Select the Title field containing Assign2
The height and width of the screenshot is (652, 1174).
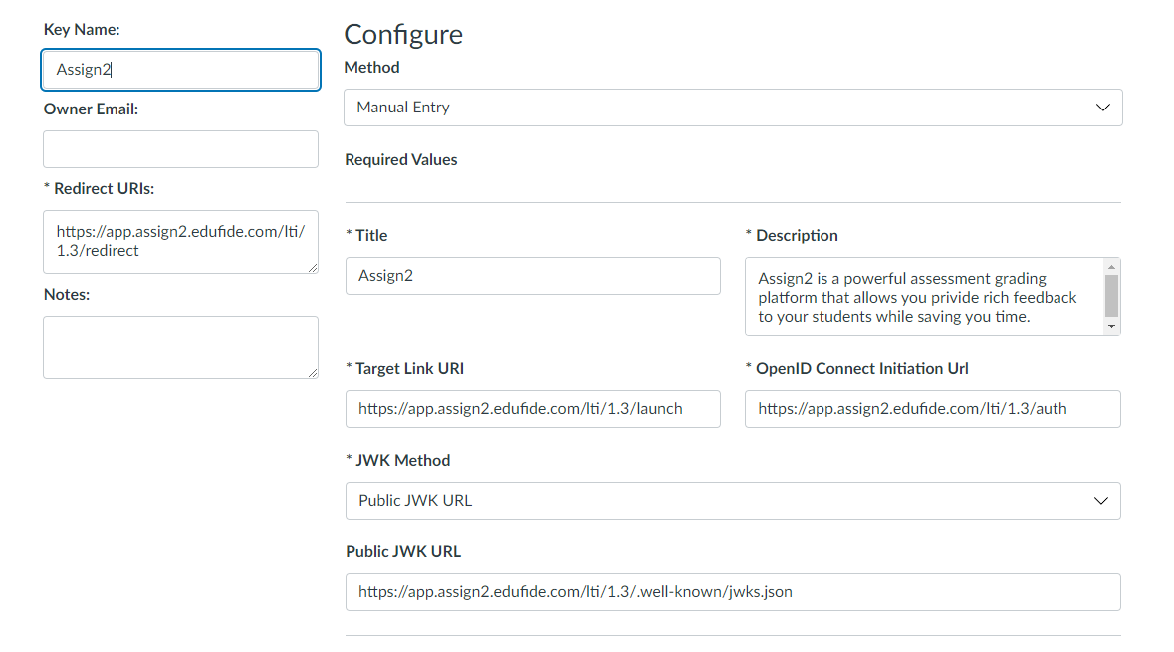(533, 275)
